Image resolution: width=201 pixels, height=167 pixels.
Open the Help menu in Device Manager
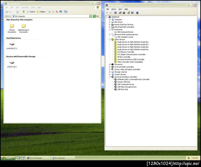[x=126, y=9]
